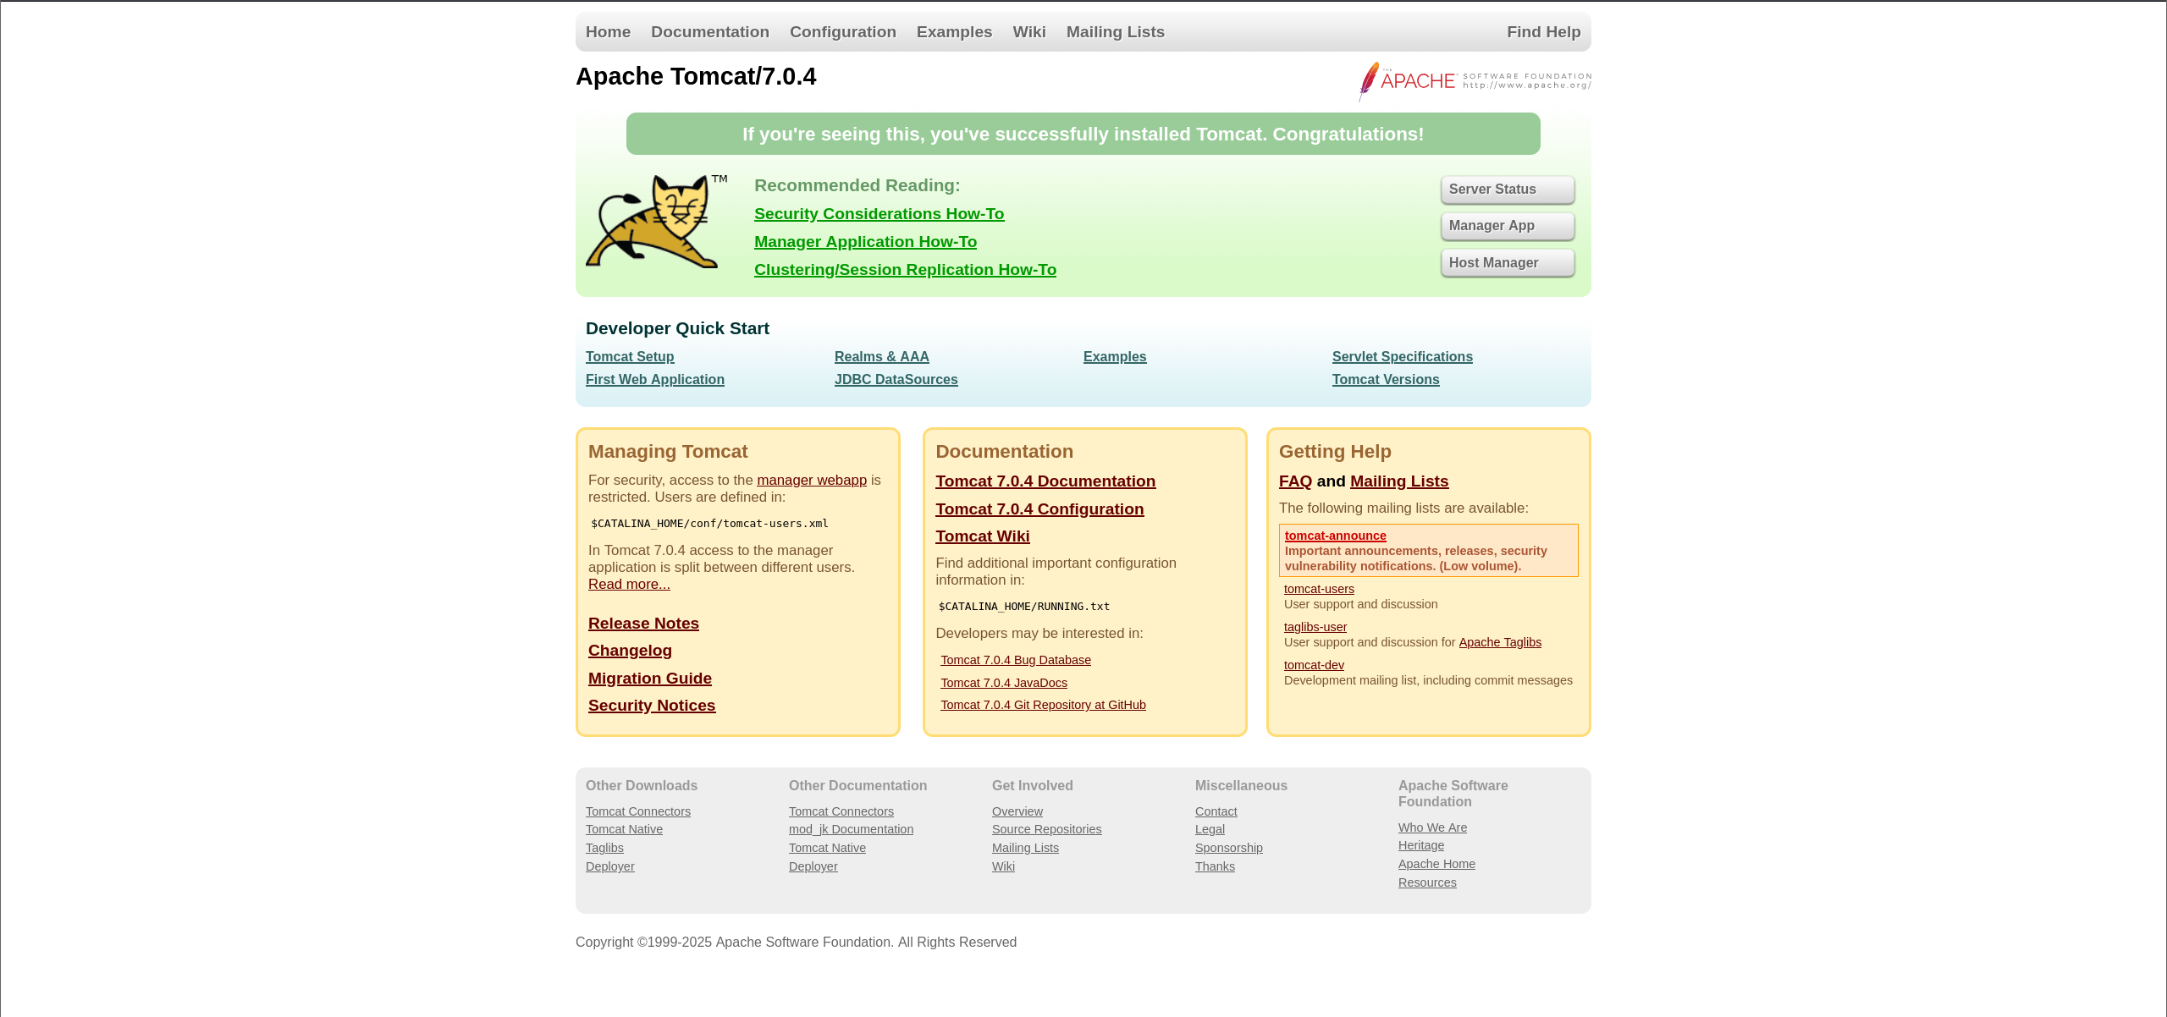The width and height of the screenshot is (2167, 1017).
Task: Open the Tomcat Setup quick start link
Action: click(630, 357)
